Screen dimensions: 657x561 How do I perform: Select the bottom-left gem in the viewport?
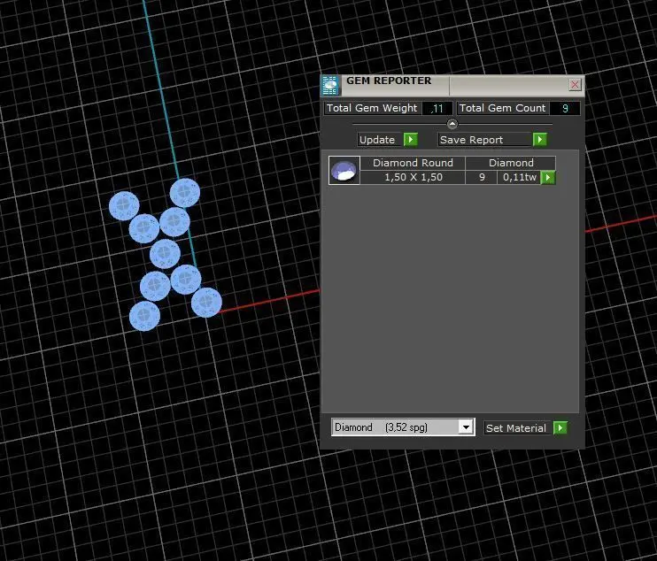[x=144, y=316]
